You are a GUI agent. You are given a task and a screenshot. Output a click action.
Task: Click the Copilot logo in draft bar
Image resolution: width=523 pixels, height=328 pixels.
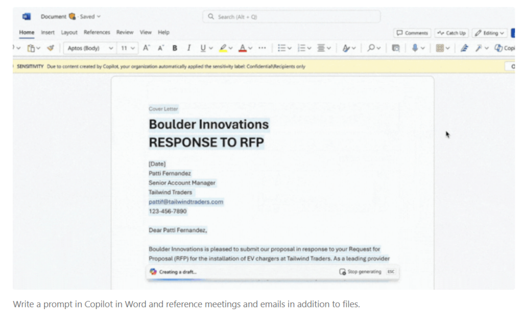click(153, 272)
